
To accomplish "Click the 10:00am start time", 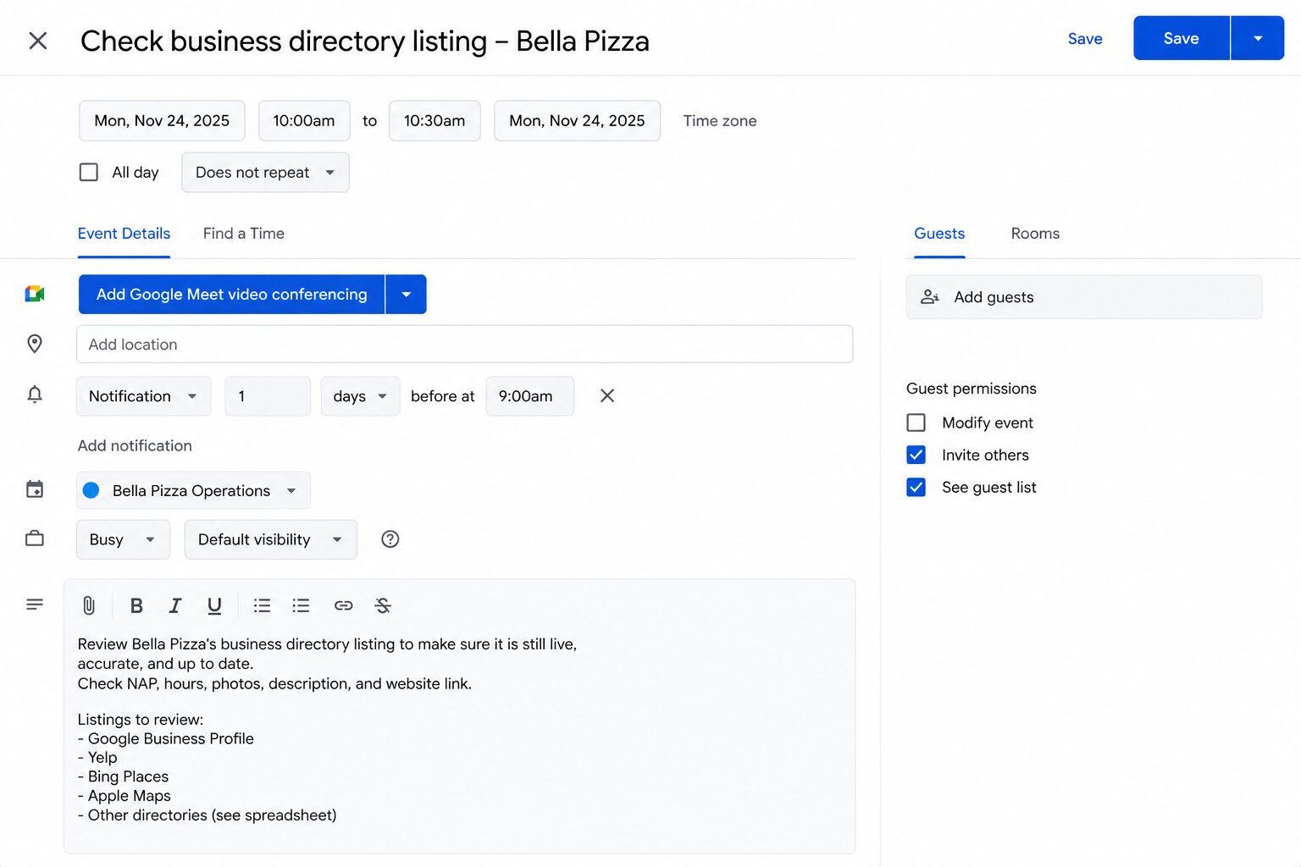I will [304, 121].
